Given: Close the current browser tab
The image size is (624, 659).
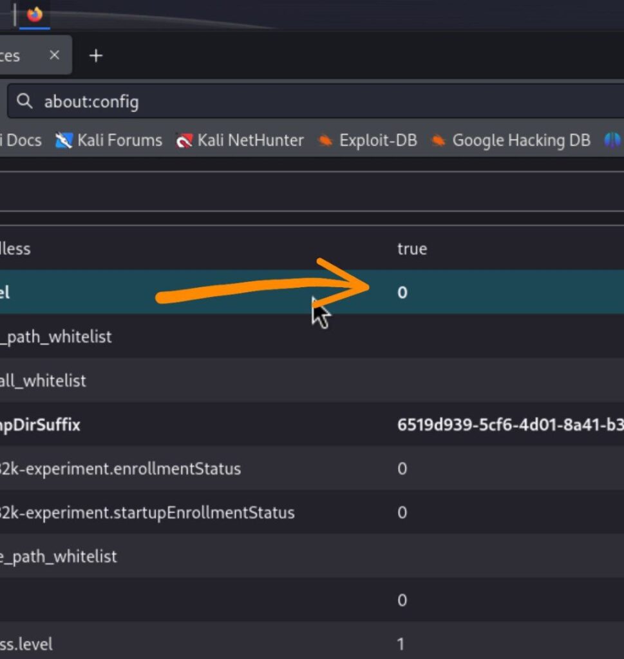Looking at the screenshot, I should click(x=55, y=55).
